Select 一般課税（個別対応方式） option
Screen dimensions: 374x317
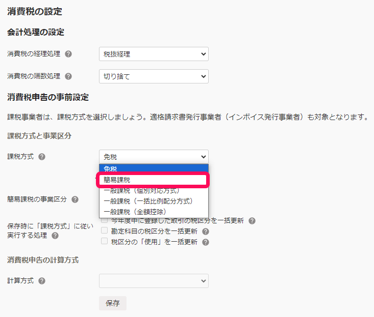click(154, 191)
